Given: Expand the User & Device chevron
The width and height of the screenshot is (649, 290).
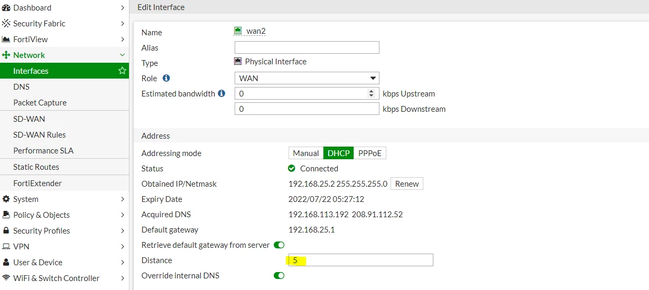Looking at the screenshot, I should (x=123, y=263).
